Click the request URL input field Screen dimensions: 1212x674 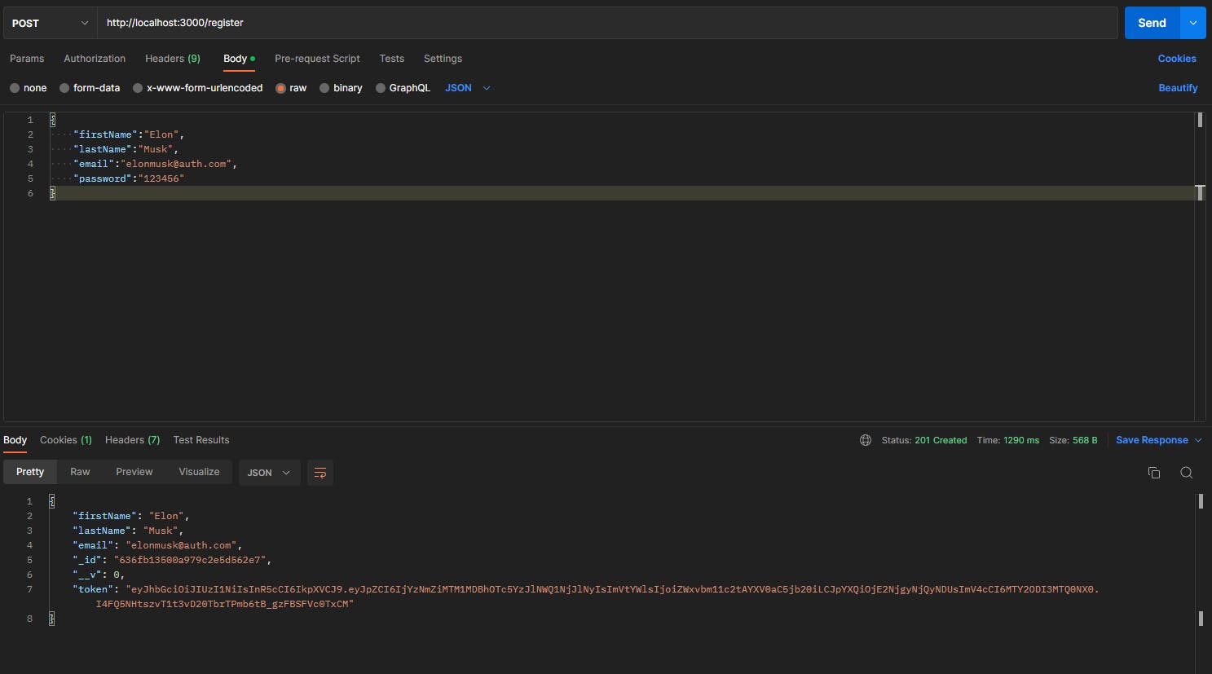click(x=607, y=23)
